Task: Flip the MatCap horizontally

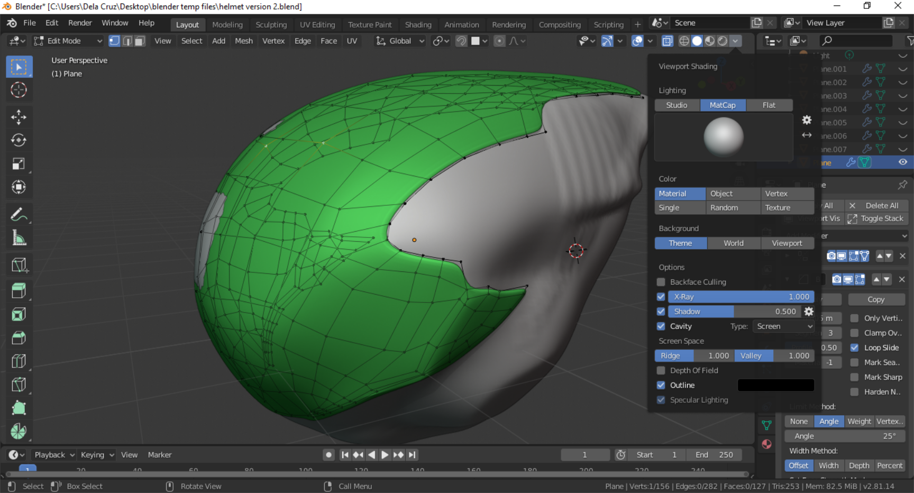Action: pos(807,135)
